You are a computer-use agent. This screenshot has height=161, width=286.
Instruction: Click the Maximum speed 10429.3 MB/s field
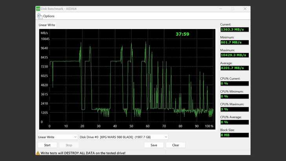click(234, 55)
